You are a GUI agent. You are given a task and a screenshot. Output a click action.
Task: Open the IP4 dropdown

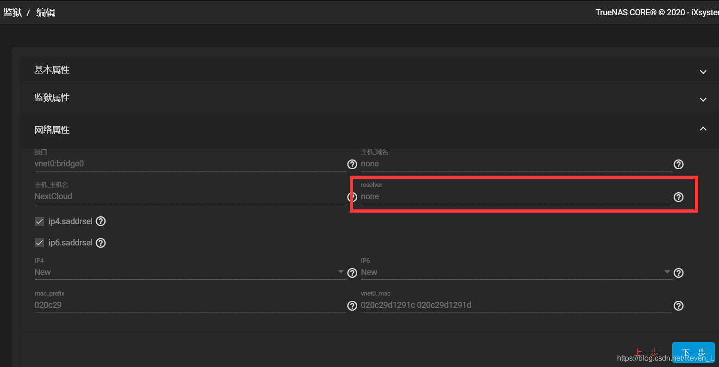[190, 272]
